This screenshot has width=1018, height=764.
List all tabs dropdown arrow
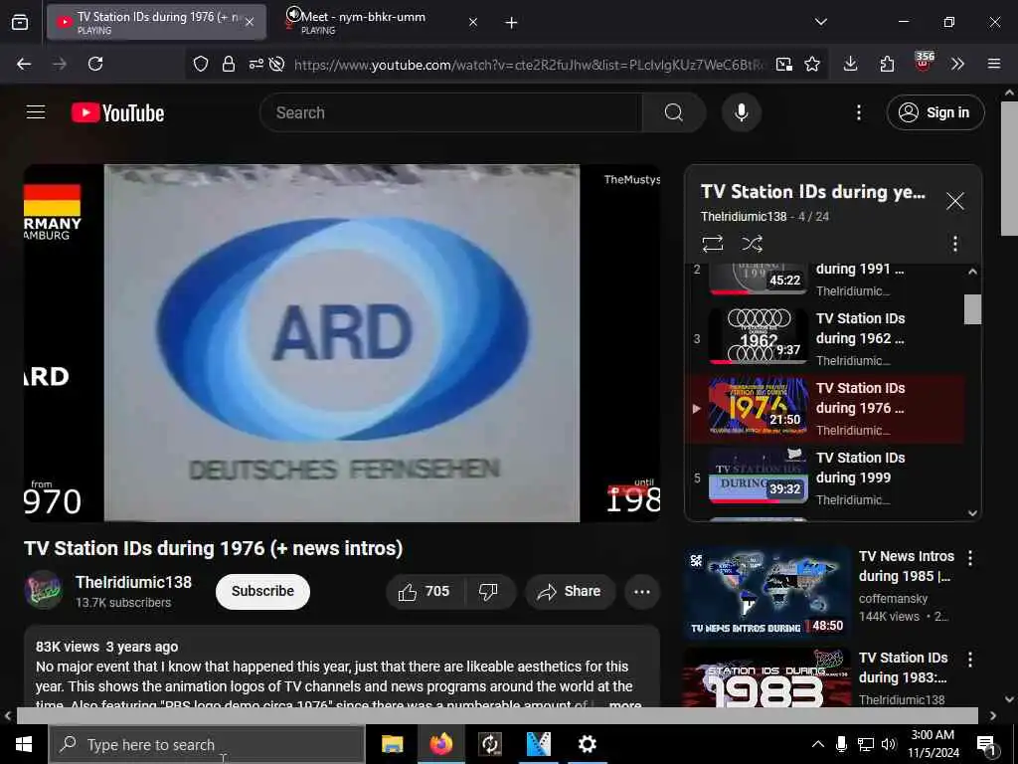coord(820,22)
